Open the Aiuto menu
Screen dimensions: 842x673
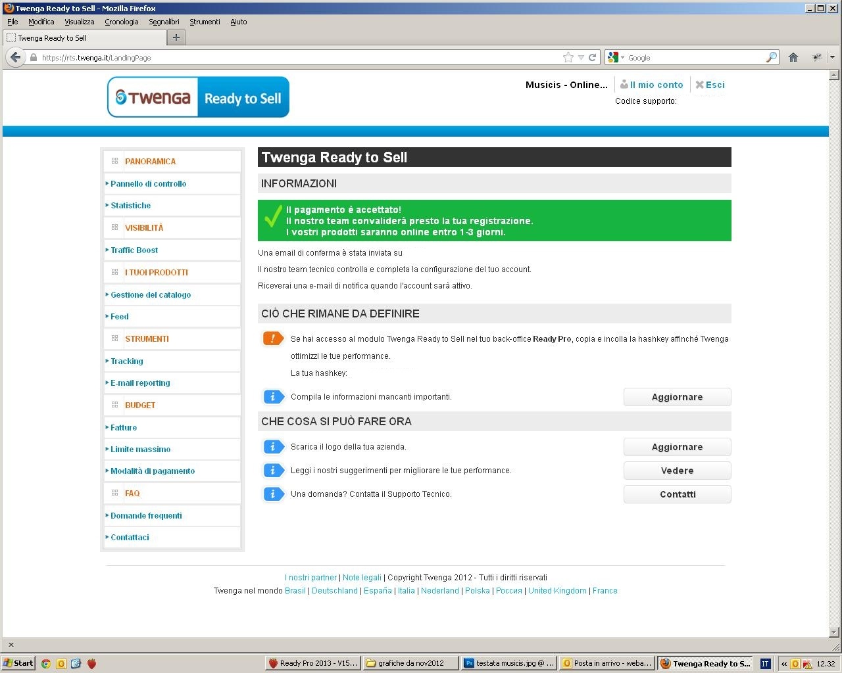click(238, 22)
